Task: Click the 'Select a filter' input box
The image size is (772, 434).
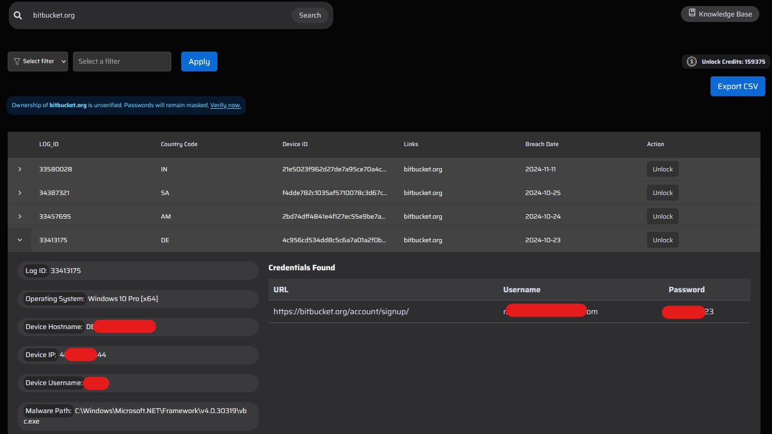Action: click(x=122, y=62)
